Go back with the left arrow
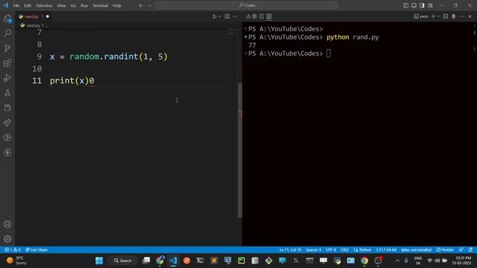The width and height of the screenshot is (477, 268). [x=141, y=5]
